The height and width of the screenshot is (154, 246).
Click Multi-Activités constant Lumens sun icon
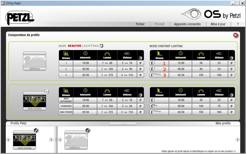pos(201,91)
